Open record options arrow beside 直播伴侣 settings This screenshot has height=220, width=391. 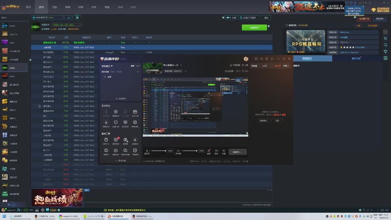[218, 151]
